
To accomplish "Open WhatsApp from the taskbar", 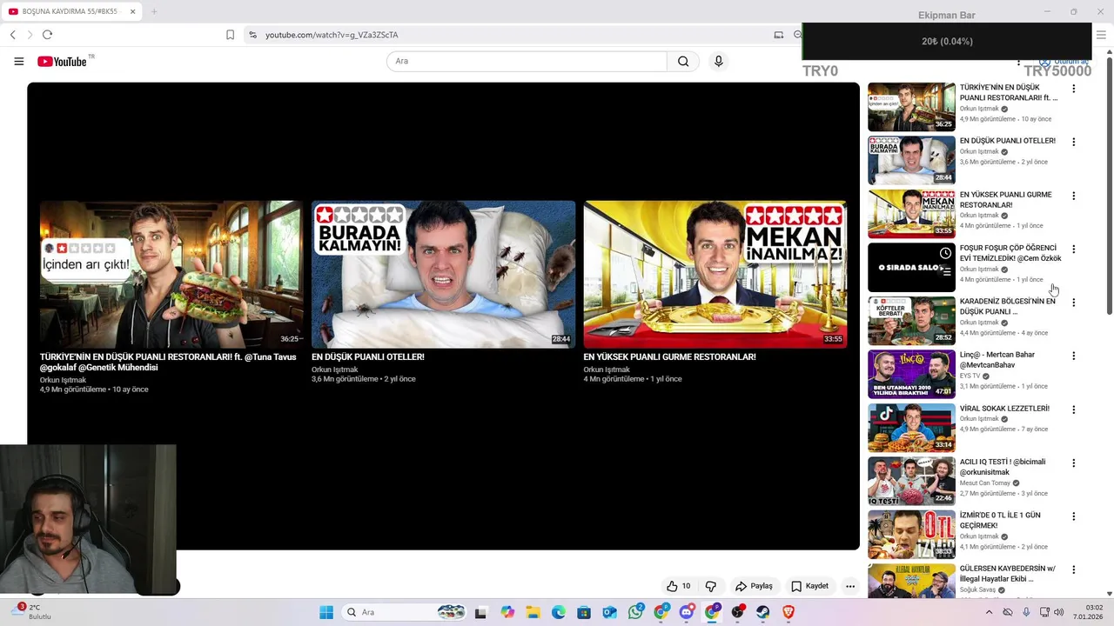I will (635, 612).
